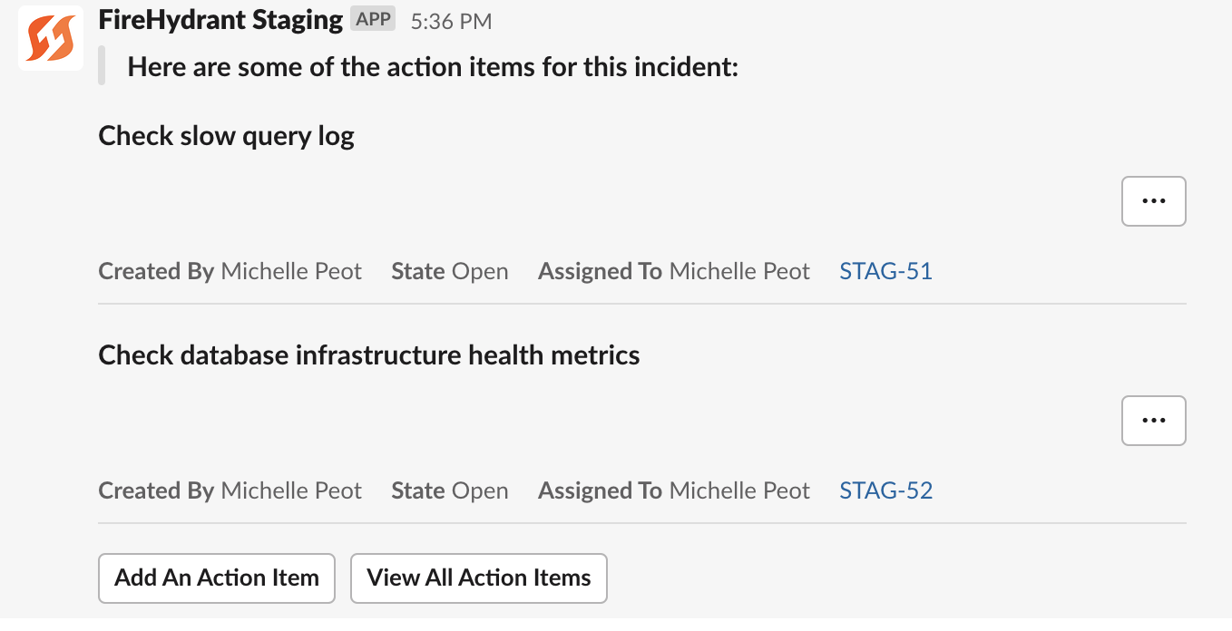Click Michelle Peot under Assigned To for STAG-51
1232x631 pixels.
coord(739,270)
